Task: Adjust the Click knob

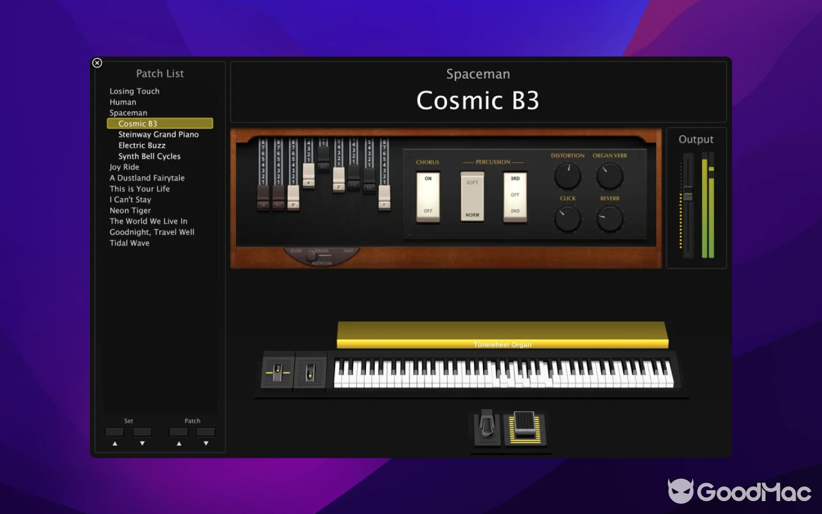Action: [x=567, y=218]
